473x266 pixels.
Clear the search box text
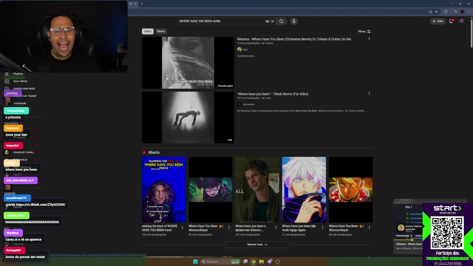pyautogui.click(x=273, y=21)
